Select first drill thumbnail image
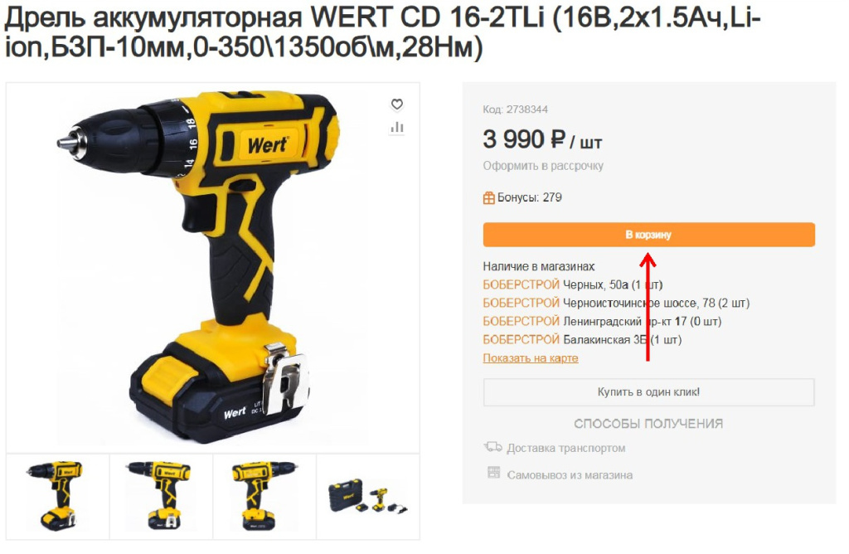849x554 pixels. (58, 497)
